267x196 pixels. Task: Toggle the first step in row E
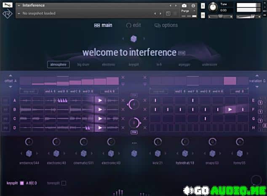155,100
